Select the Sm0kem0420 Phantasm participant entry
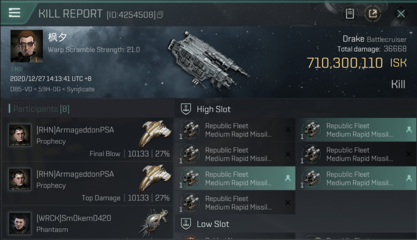 coord(87,223)
